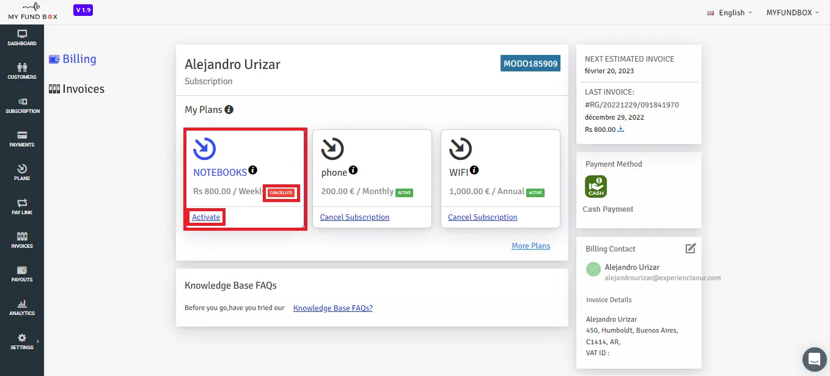This screenshot has width=830, height=376.
Task: Click the WIFI plan ACTIVE badge
Action: pos(535,193)
